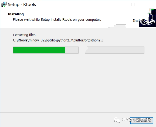The image size is (156, 127).
Task: Click the Cancel button at bottom right
Action: click(x=142, y=121)
